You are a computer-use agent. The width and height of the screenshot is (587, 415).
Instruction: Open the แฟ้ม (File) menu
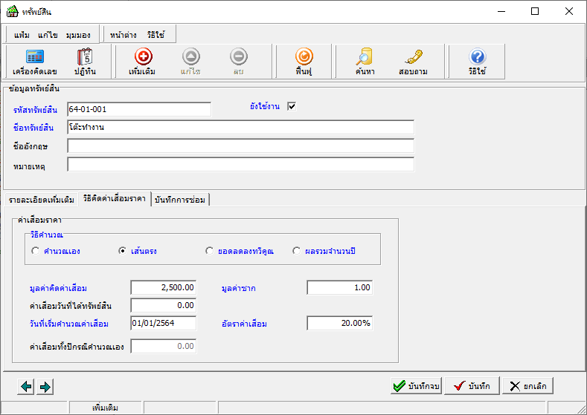22,35
